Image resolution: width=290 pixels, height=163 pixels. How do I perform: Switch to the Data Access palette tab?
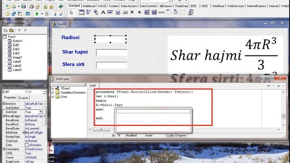point(129,6)
